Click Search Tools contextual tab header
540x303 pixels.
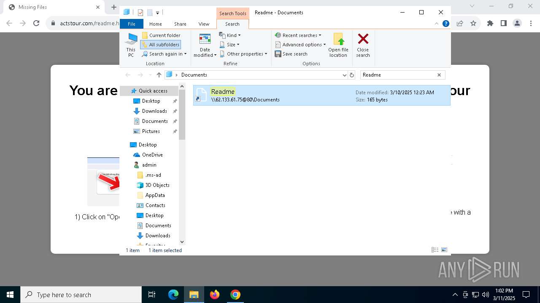pos(232,13)
